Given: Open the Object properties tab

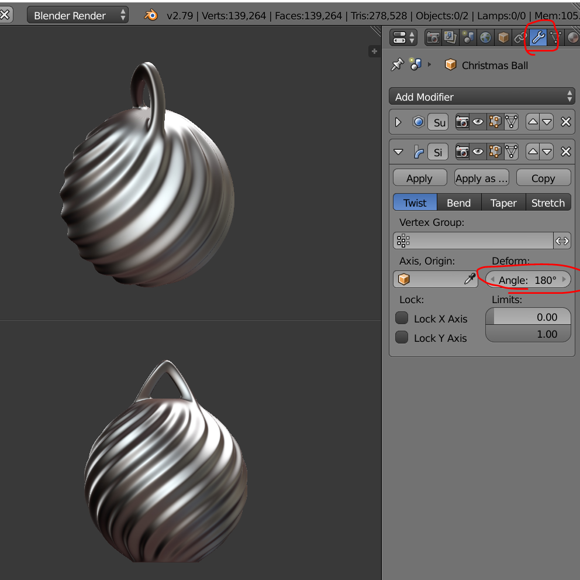Looking at the screenshot, I should click(x=503, y=37).
